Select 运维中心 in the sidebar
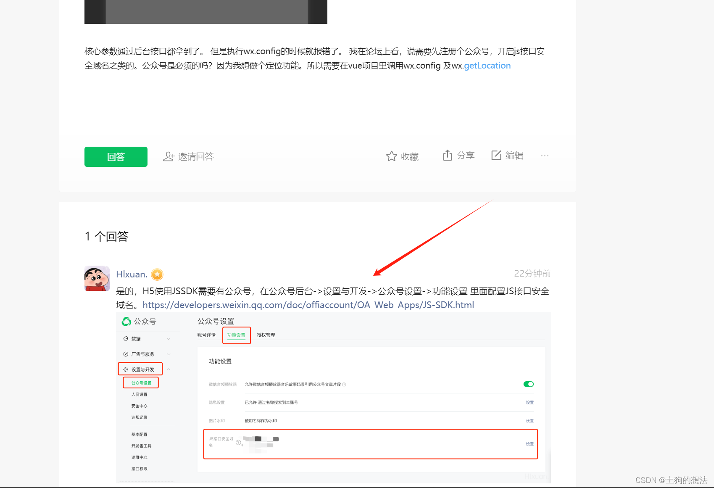 pyautogui.click(x=140, y=457)
